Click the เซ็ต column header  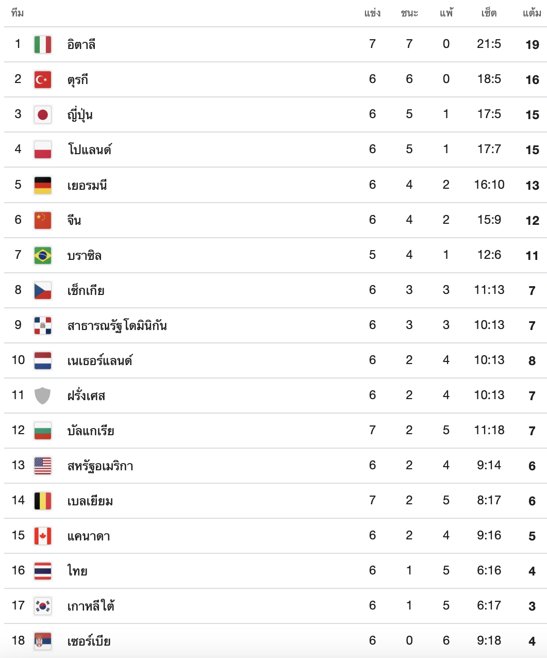[489, 13]
